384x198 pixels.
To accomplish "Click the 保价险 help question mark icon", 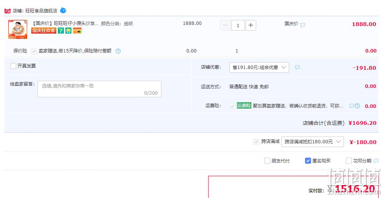I will pos(118,51).
